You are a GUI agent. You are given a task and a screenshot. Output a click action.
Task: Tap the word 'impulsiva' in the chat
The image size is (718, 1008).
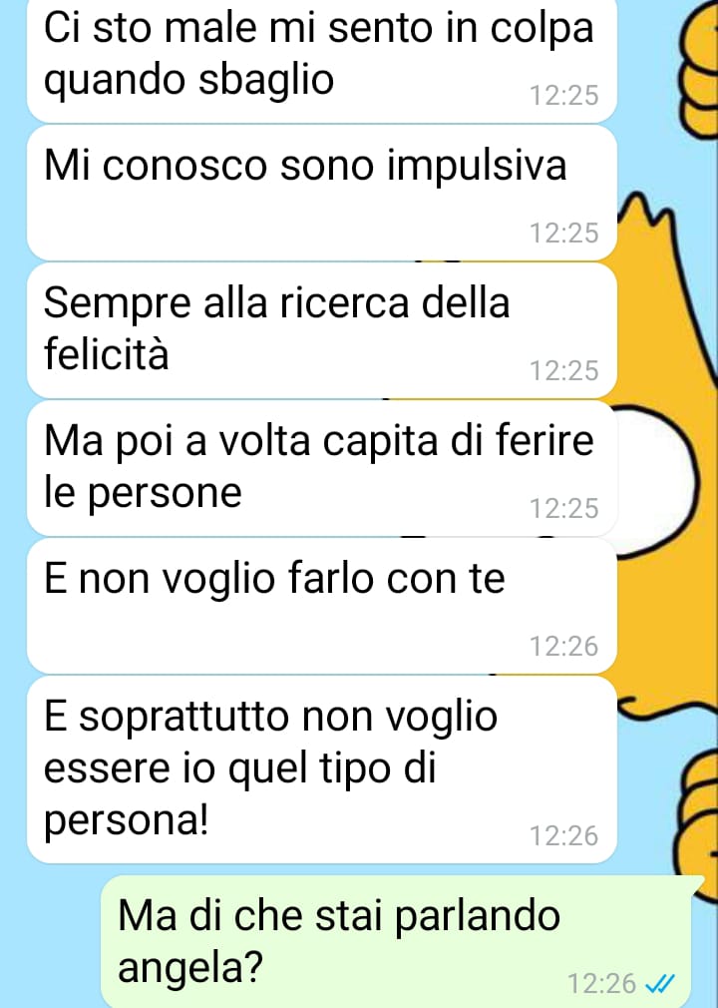tap(477, 166)
